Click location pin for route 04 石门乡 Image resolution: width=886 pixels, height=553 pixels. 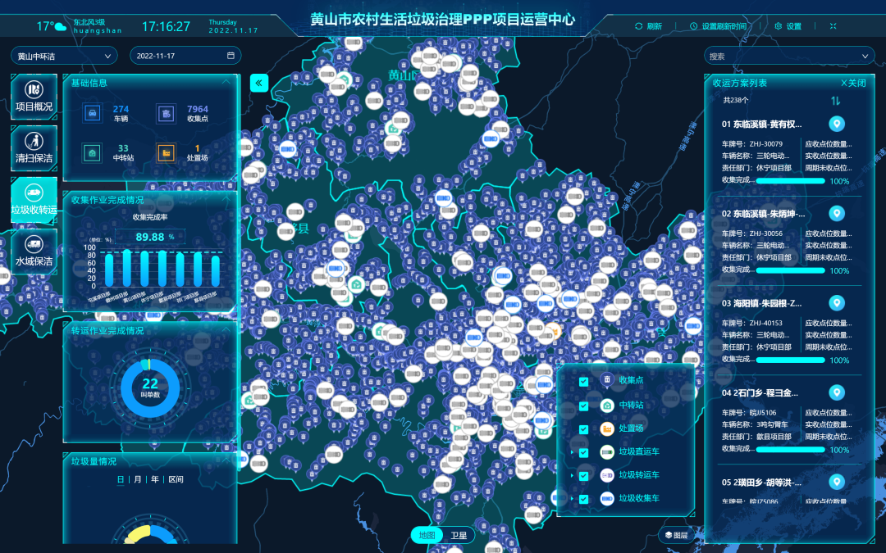point(837,392)
